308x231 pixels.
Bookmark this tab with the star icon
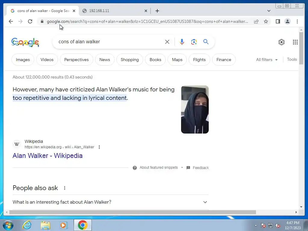click(266, 21)
